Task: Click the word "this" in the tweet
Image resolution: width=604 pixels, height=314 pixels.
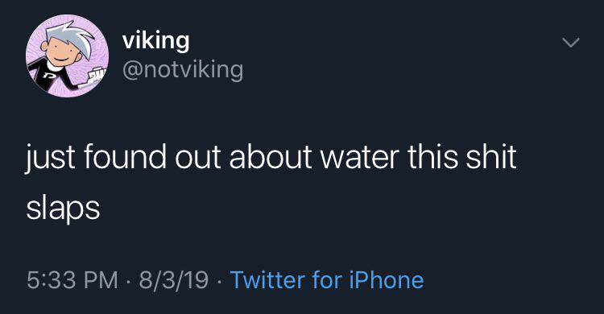Action: (x=433, y=156)
